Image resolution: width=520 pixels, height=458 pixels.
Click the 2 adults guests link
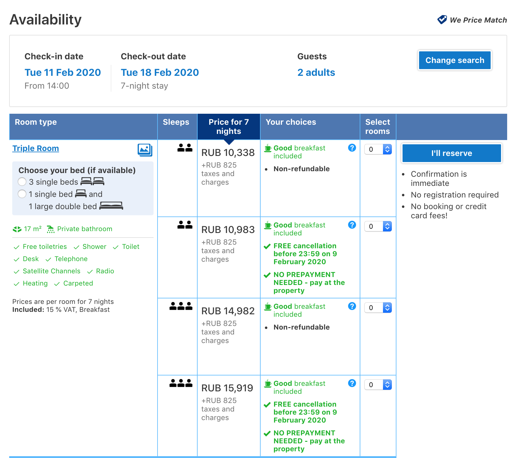(x=316, y=72)
